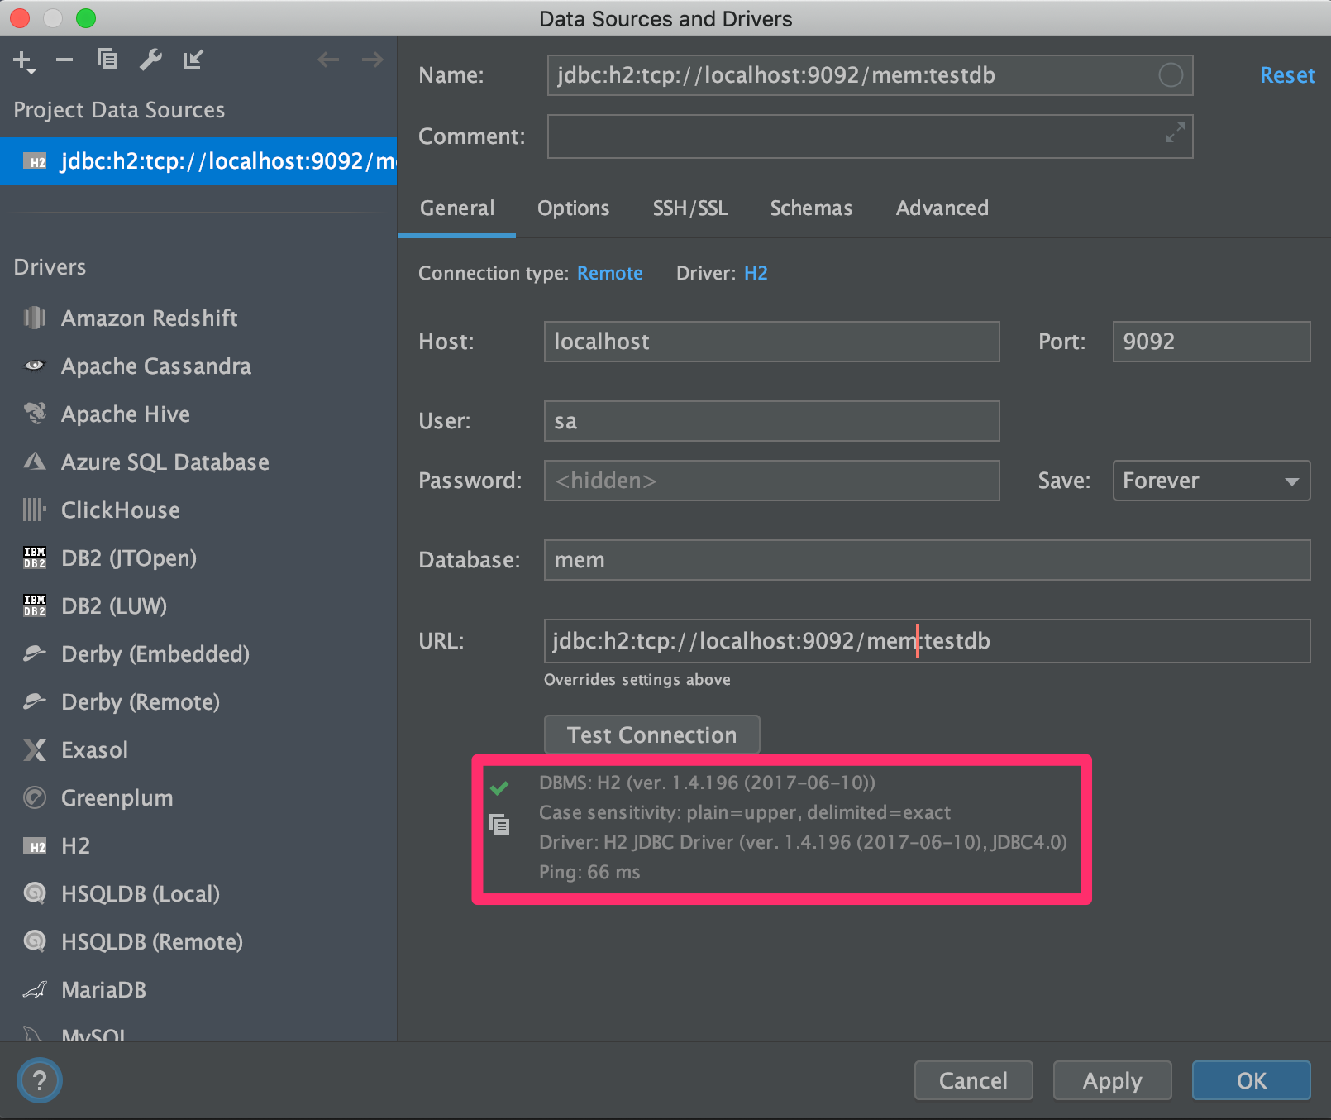The image size is (1331, 1120).
Task: Open driver settings wrench icon
Action: click(150, 60)
